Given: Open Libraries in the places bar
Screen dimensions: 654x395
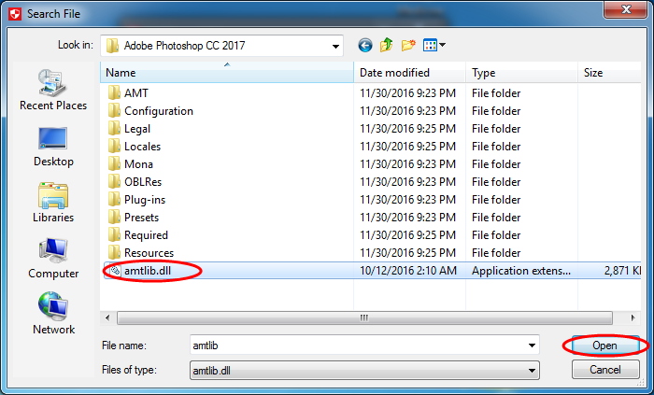Looking at the screenshot, I should click(53, 203).
